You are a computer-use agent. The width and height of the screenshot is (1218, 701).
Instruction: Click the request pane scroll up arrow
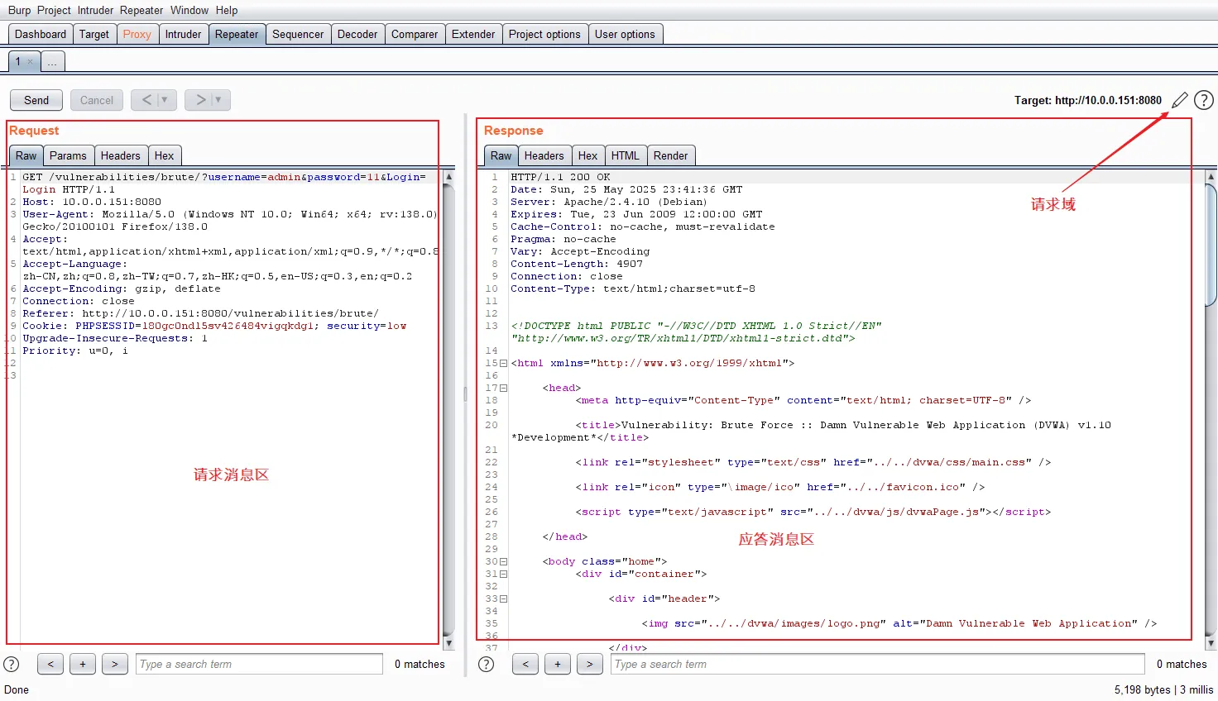pos(449,176)
